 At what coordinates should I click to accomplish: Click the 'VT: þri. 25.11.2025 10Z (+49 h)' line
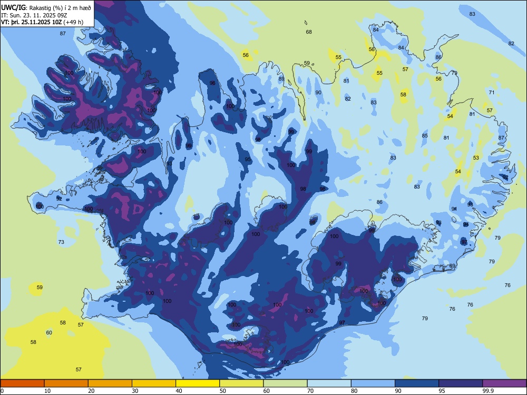click(x=42, y=22)
